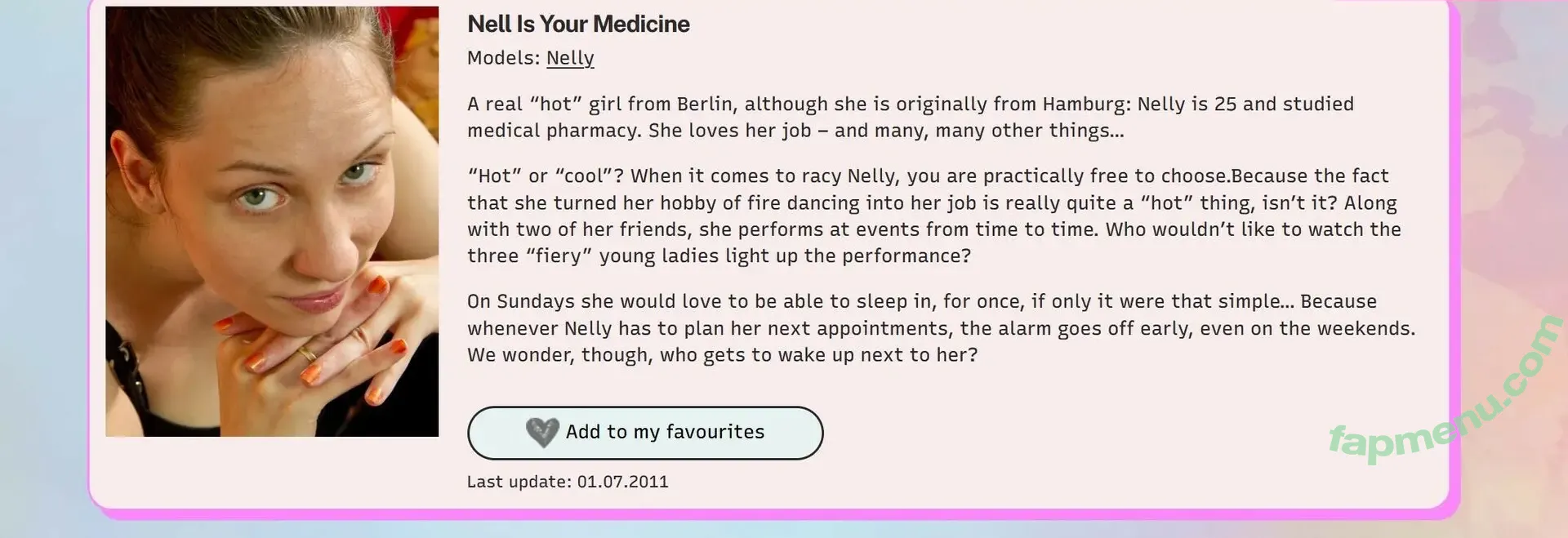The width and height of the screenshot is (1568, 538).
Task: Click the fapmenu.com watermark logo
Action: pyautogui.click(x=1444, y=392)
